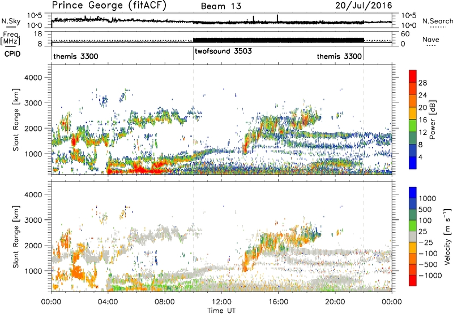Pick the blue top segment of velocity colorbar
The image size is (453, 314).
coord(413,193)
